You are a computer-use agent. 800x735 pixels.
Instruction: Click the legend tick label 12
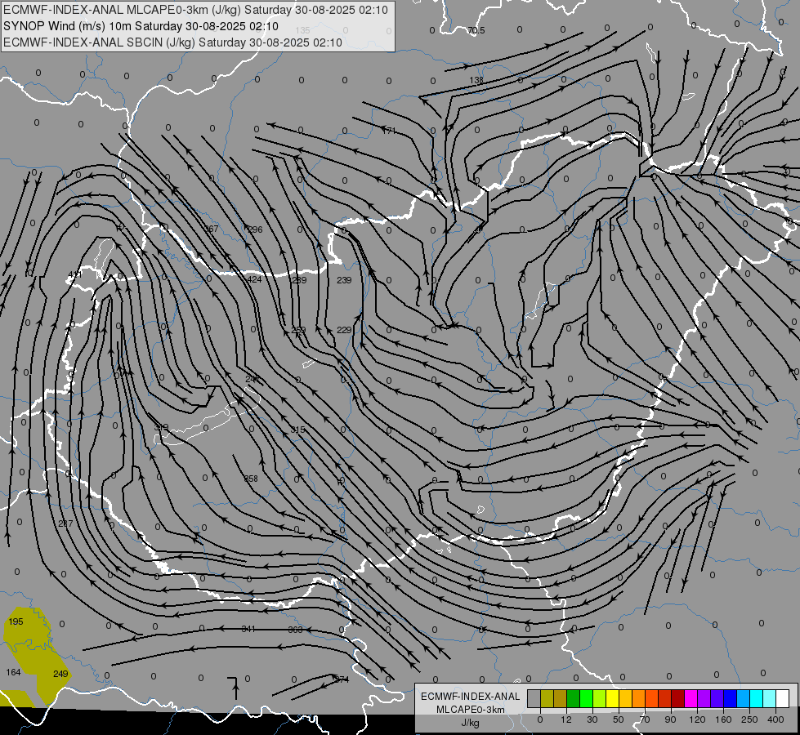click(566, 719)
